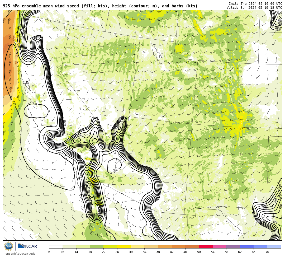The image size is (285, 257).
Task: Click the '790' label inside the closed oval contour
Action: tap(35, 104)
